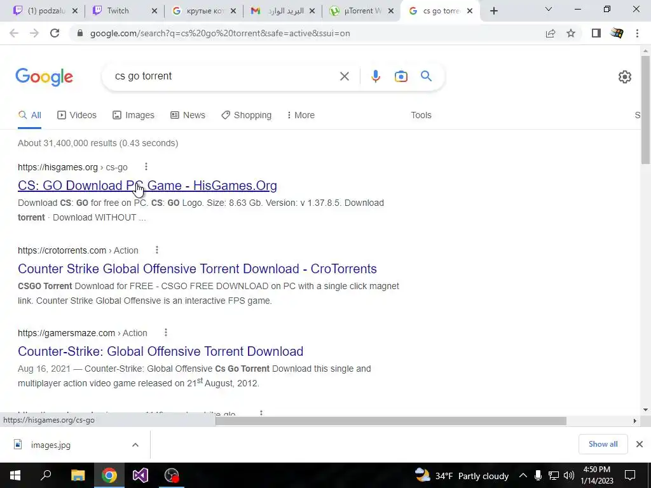Screen dimensions: 651x488
Task: Search by image with camera icon
Action: click(401, 76)
